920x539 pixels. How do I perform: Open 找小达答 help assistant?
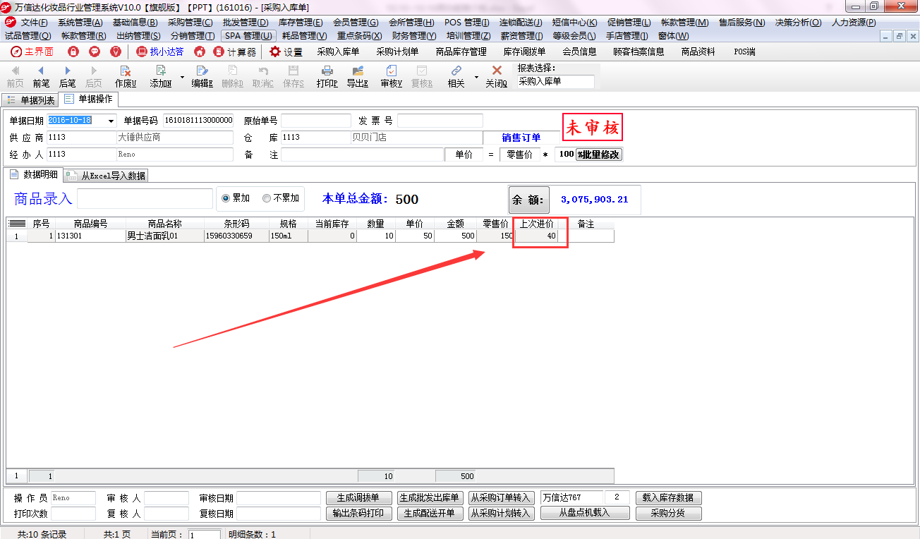click(160, 52)
